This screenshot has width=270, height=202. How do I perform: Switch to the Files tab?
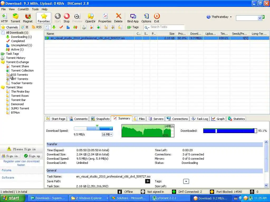tap(139, 119)
